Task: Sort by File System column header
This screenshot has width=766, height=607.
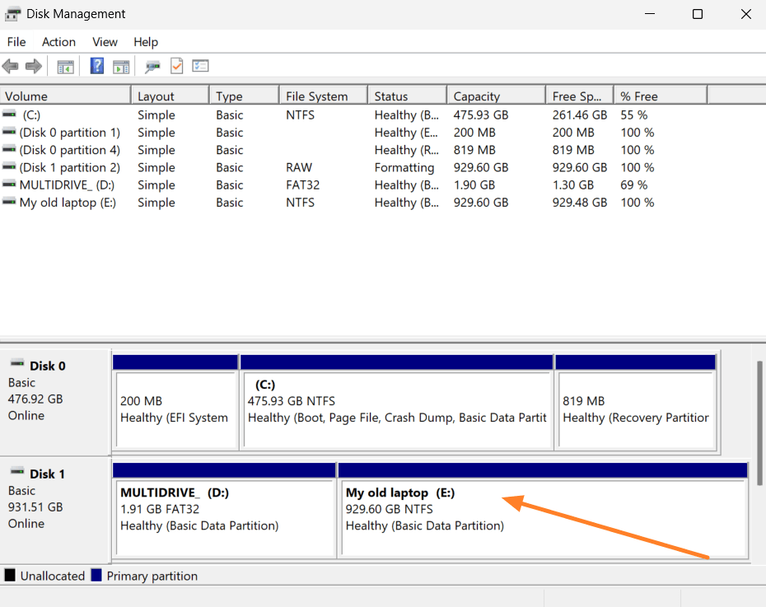Action: tap(324, 96)
